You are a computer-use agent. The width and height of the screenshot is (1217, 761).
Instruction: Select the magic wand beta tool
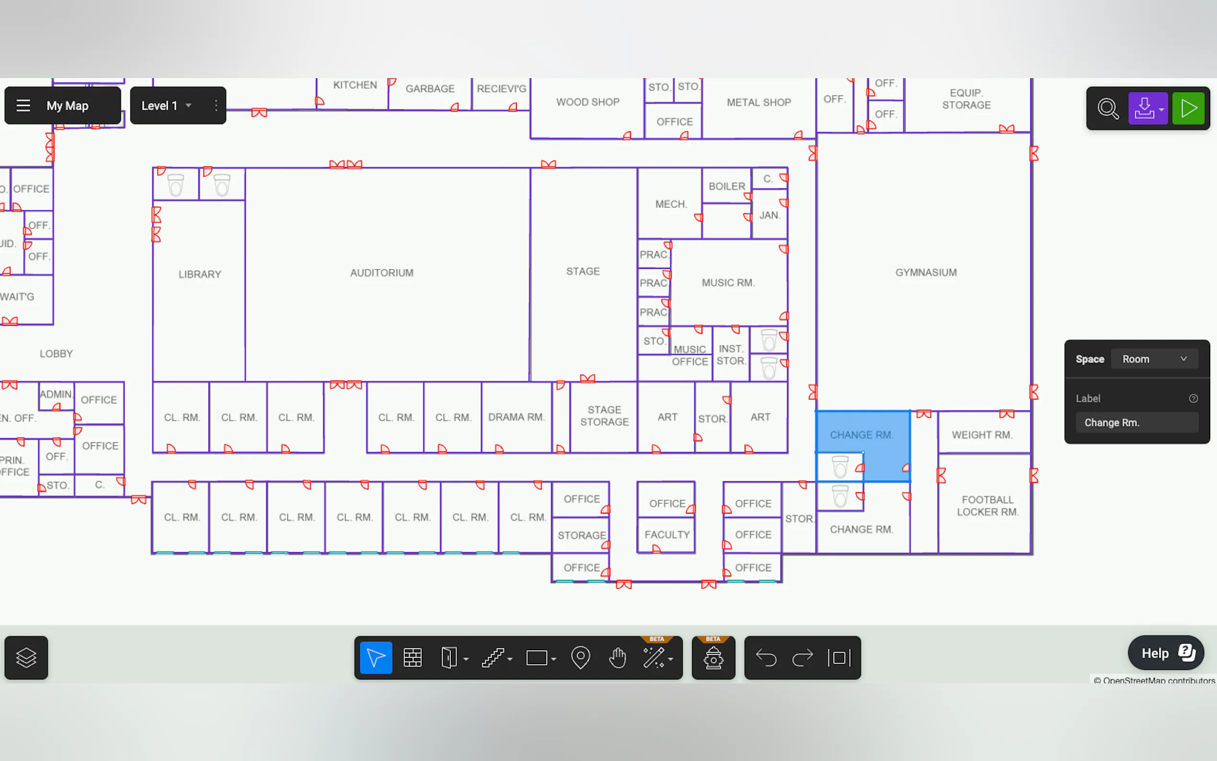[653, 657]
